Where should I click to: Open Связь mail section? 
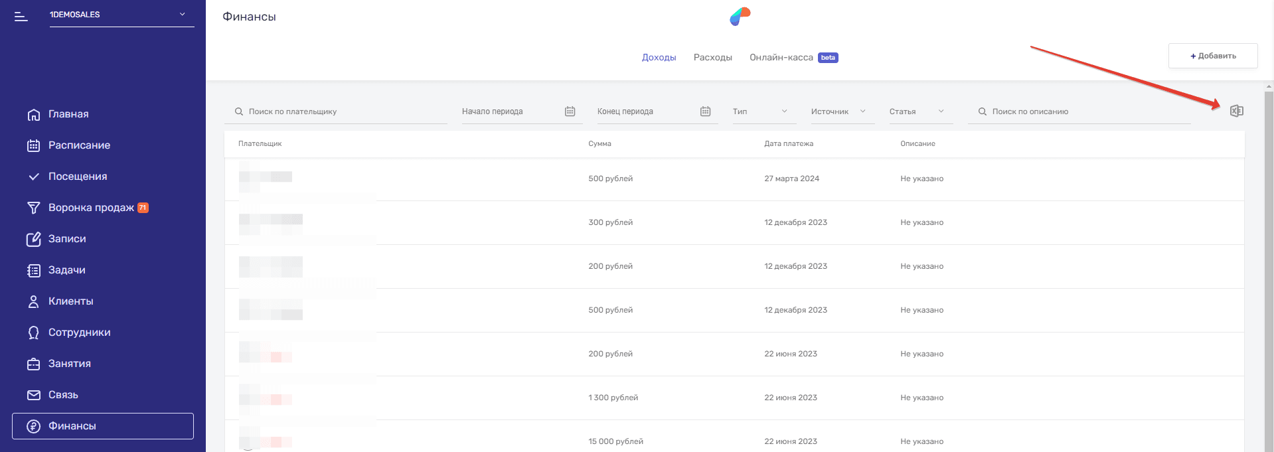tap(63, 395)
